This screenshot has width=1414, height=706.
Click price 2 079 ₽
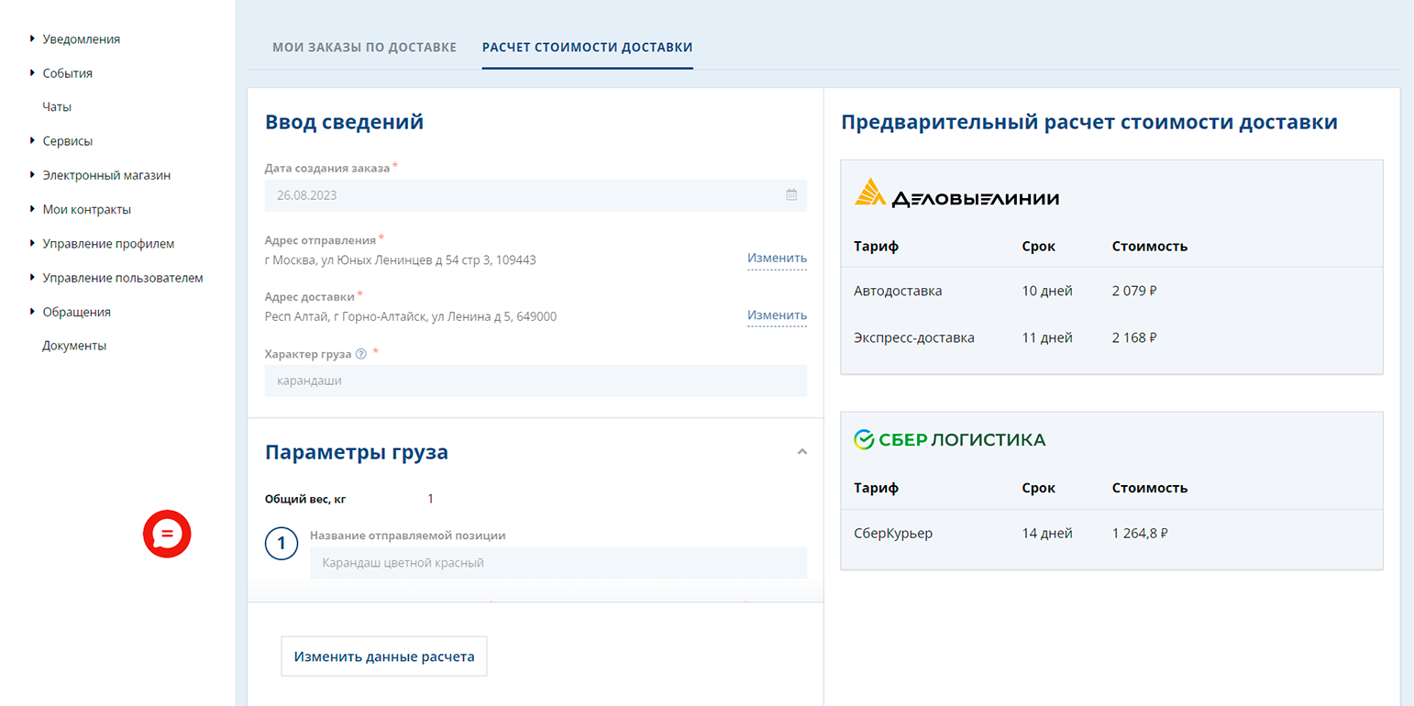[x=1134, y=291]
